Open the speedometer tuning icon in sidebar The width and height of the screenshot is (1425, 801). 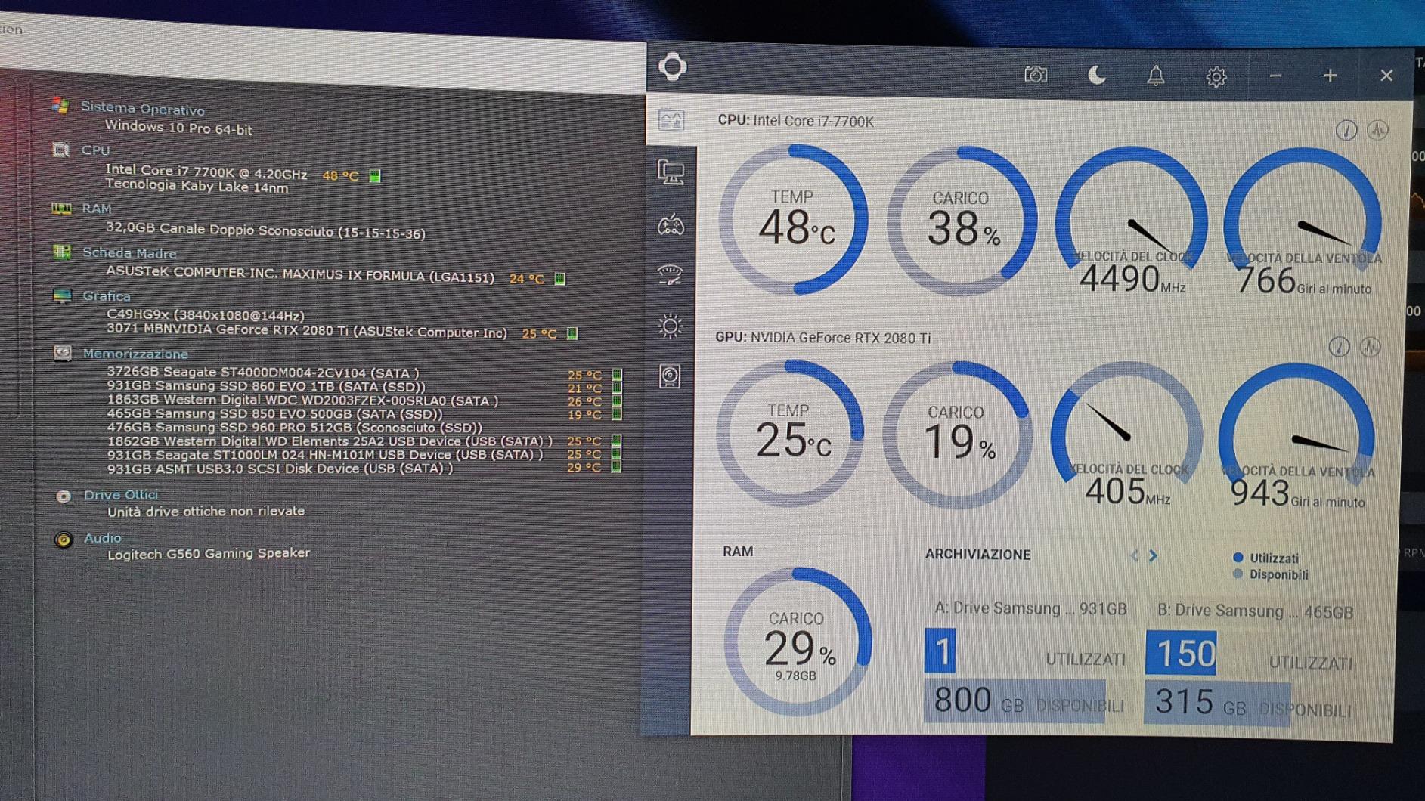pos(670,274)
